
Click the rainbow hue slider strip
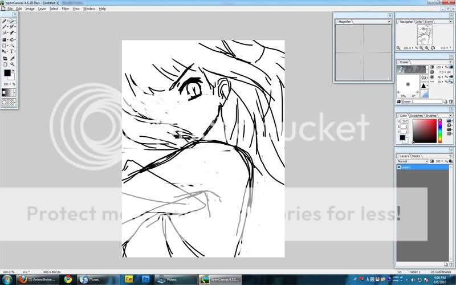440,132
